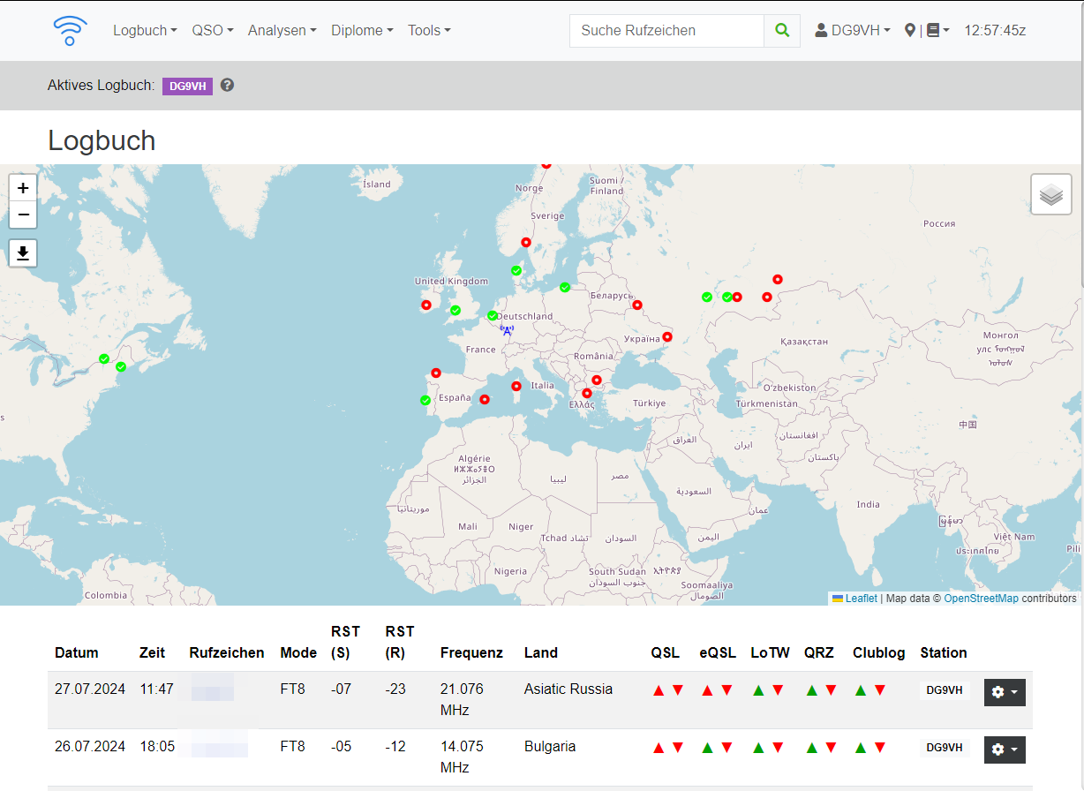The height and width of the screenshot is (791, 1084).
Task: Open the Analysen menu
Action: click(282, 30)
